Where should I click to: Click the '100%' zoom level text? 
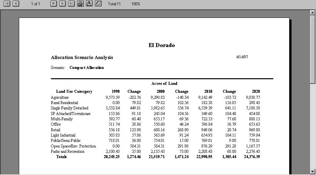click(x=136, y=4)
